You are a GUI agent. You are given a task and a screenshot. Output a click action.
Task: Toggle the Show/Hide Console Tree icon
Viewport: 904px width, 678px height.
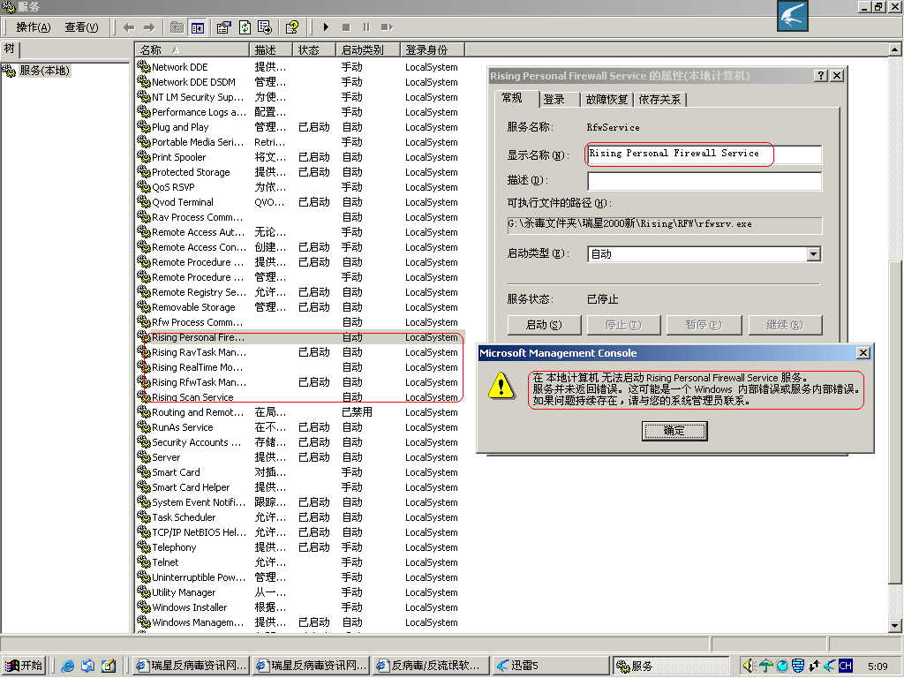point(197,27)
